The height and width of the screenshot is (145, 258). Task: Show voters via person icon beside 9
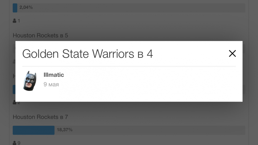point(14,143)
